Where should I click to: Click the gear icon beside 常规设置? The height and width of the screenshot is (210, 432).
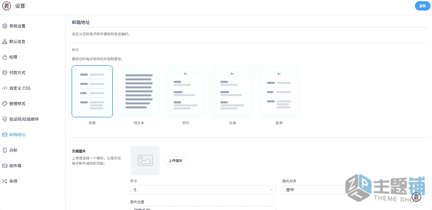5,26
